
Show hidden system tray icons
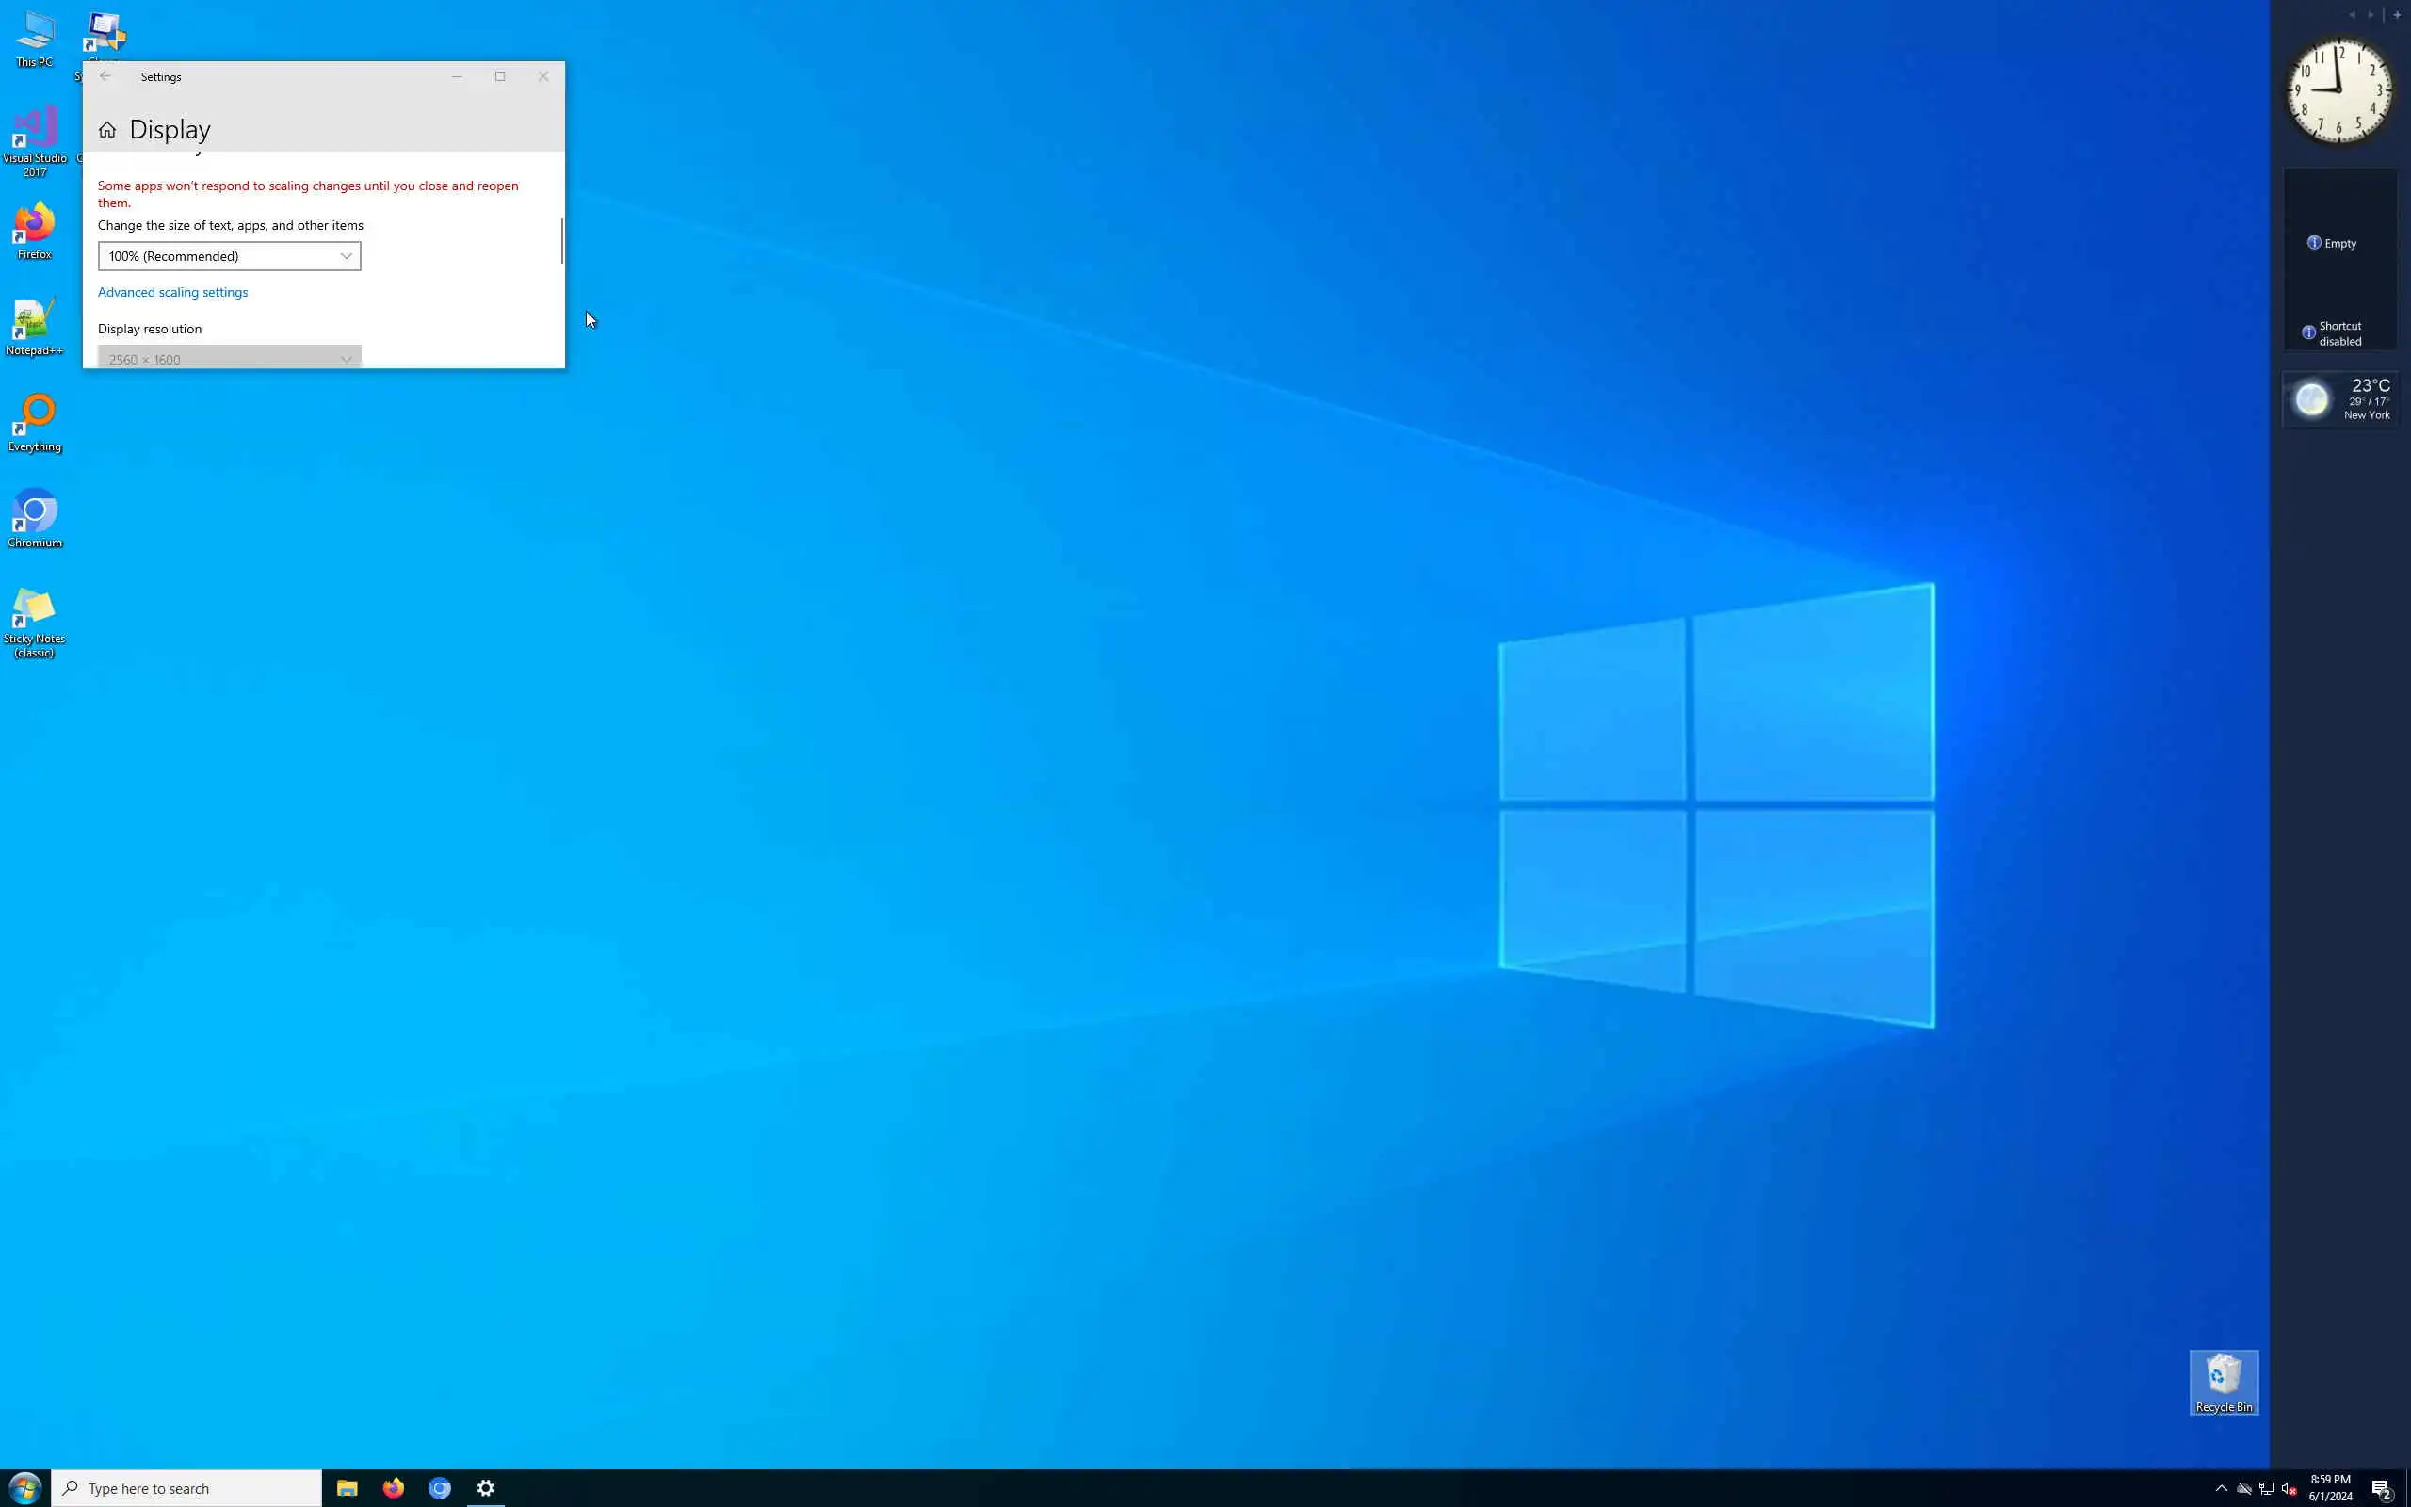[2221, 1488]
